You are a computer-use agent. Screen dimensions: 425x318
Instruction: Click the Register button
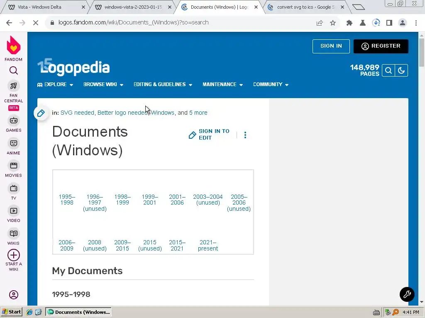[381, 46]
